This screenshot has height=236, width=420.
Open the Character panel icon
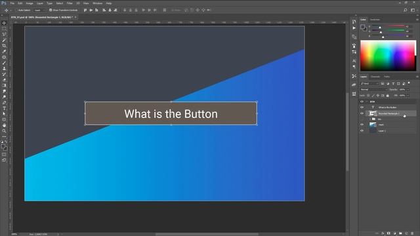[354, 61]
